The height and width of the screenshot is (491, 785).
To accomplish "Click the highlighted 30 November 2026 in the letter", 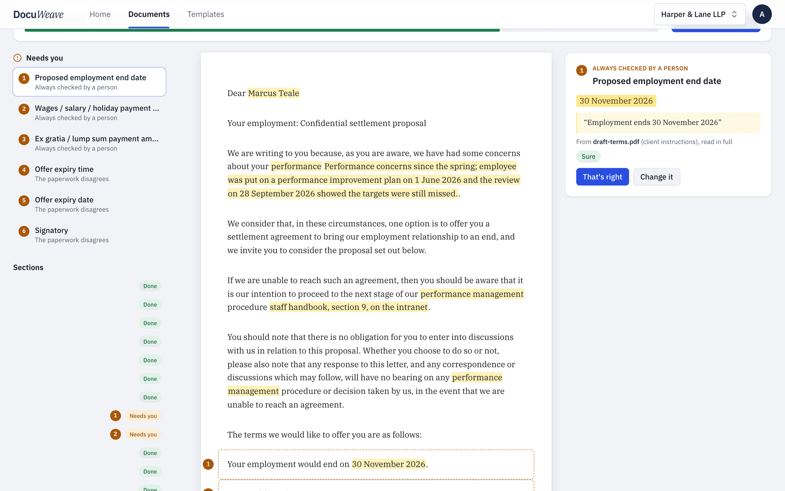I will pyautogui.click(x=389, y=464).
